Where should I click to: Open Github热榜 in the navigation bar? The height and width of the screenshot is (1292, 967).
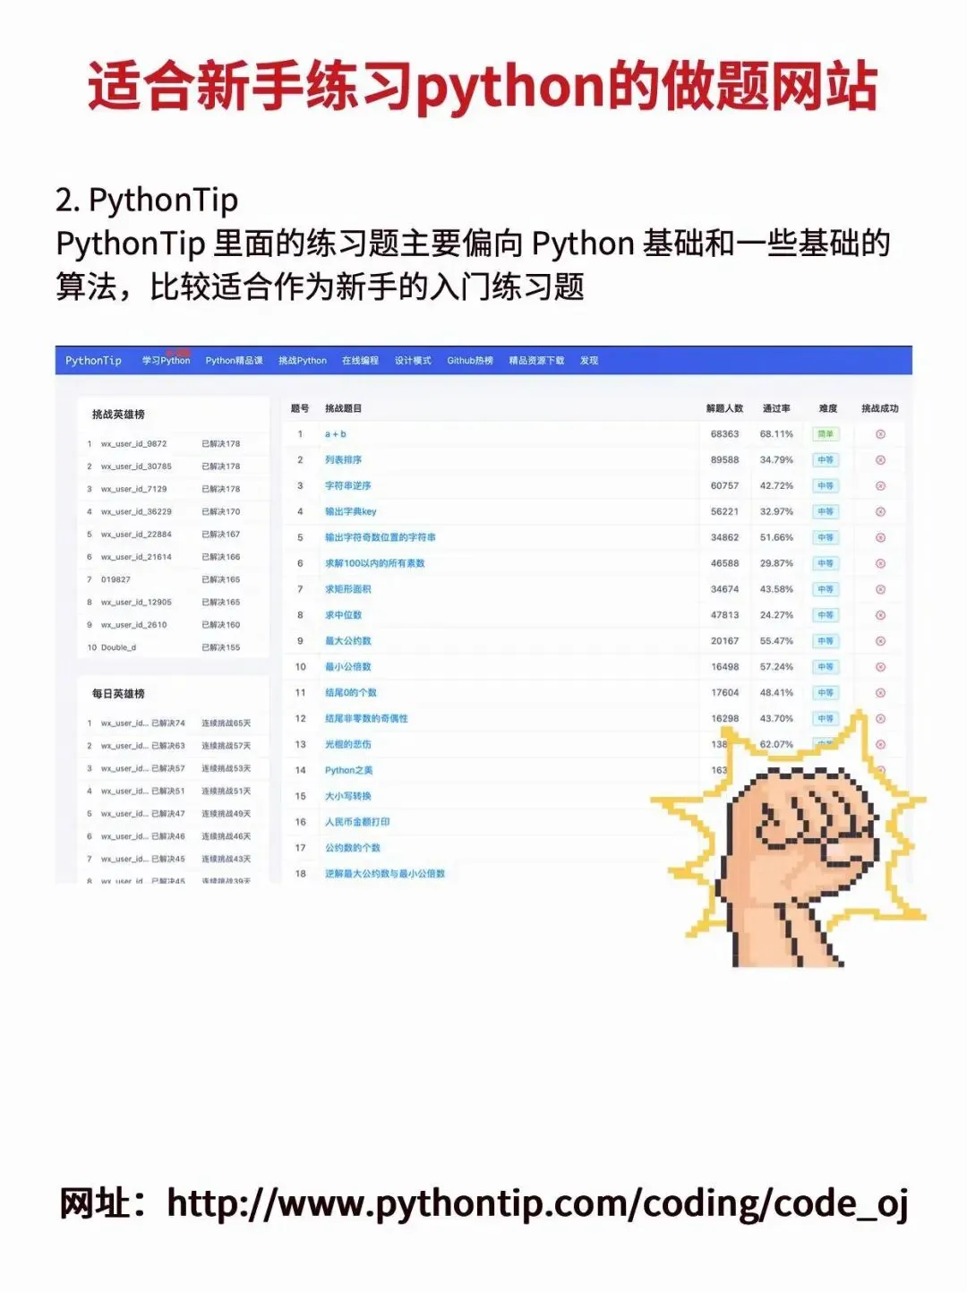pyautogui.click(x=470, y=361)
